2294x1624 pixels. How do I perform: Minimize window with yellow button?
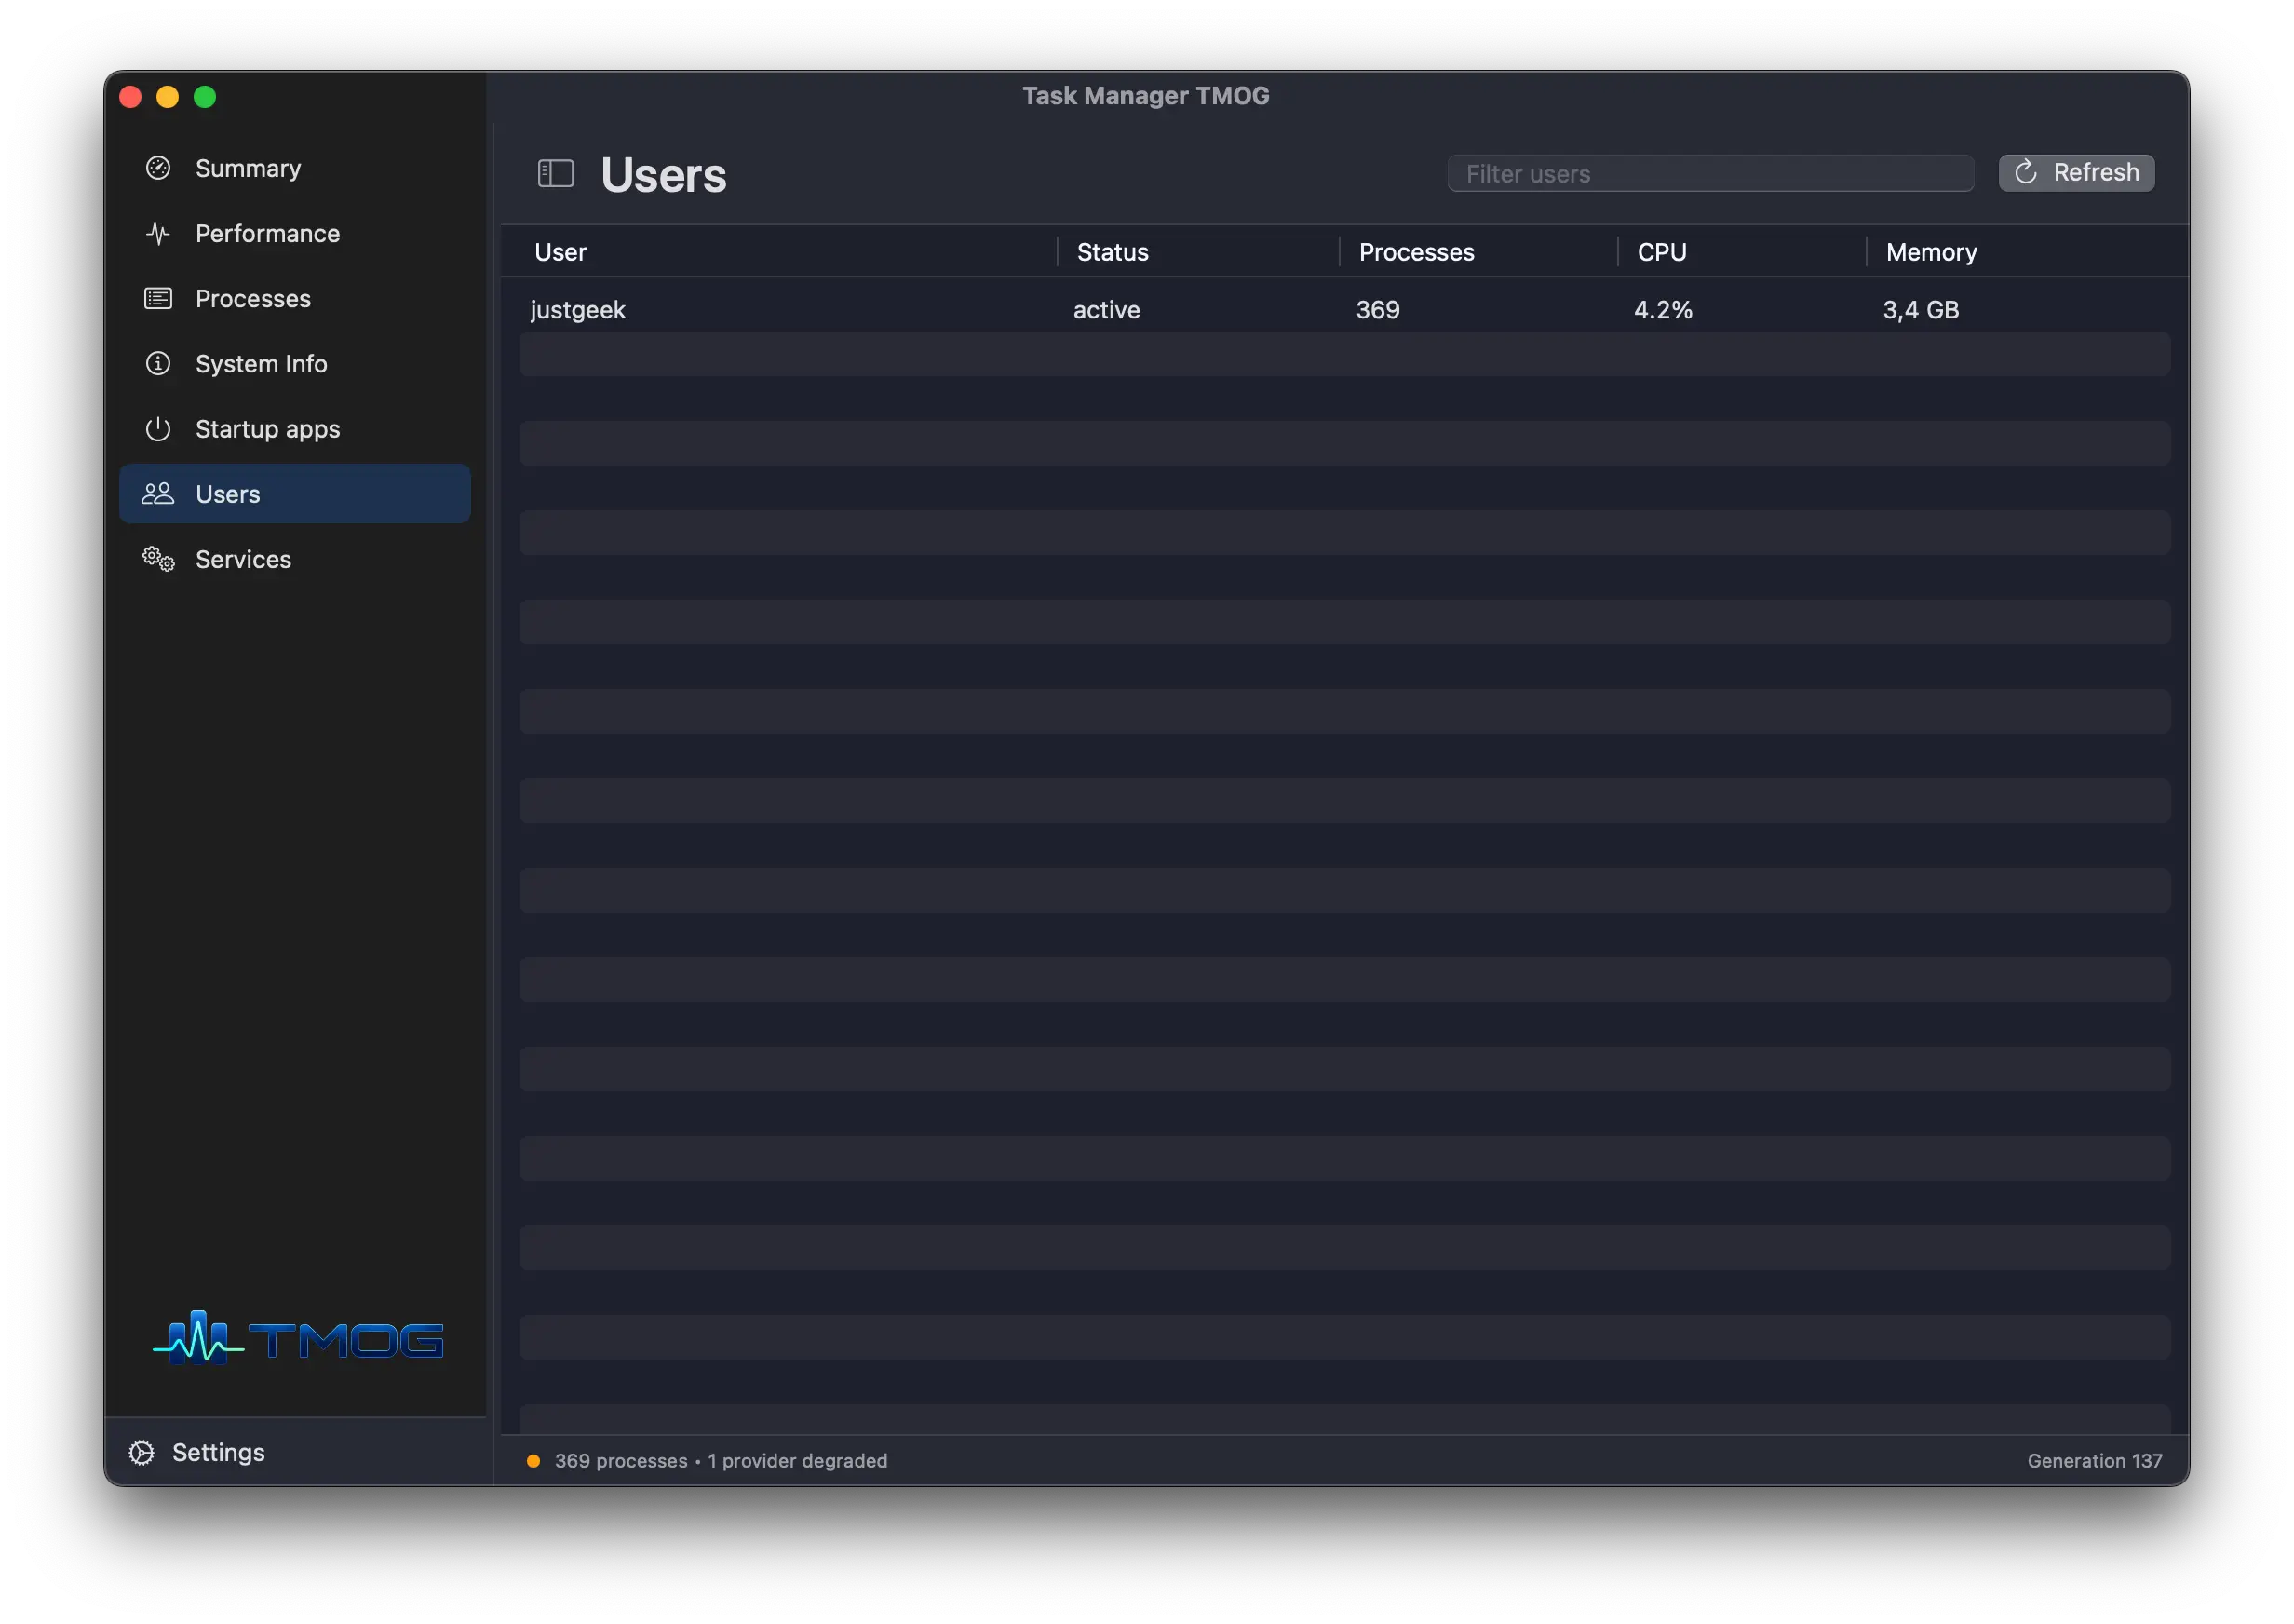coord(167,96)
